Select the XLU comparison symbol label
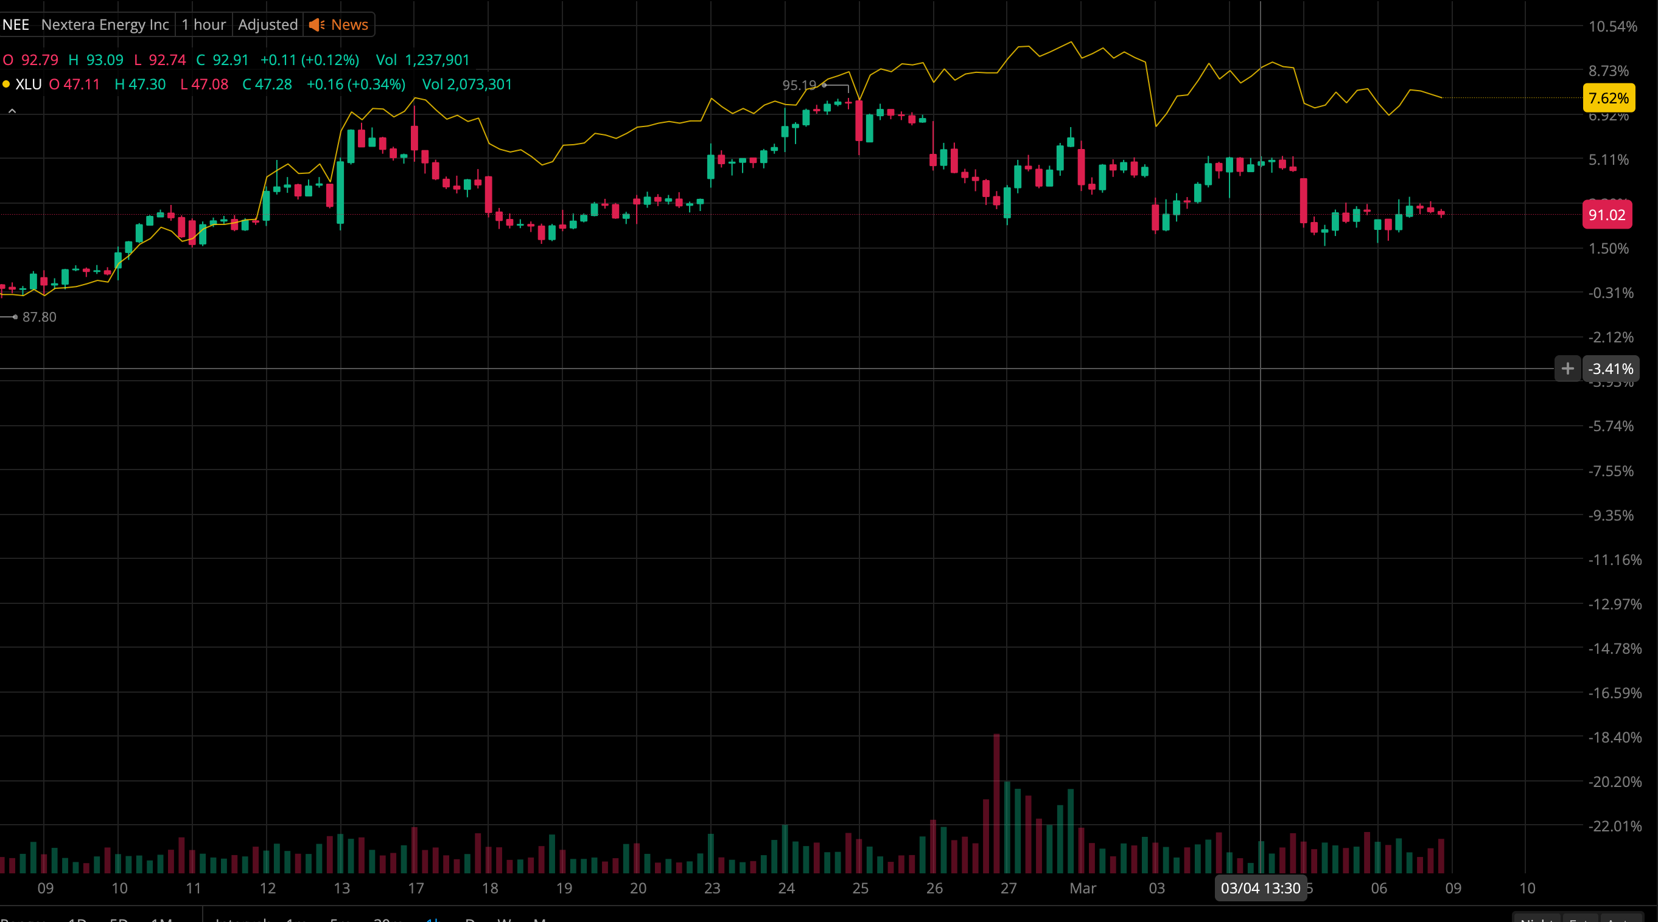The width and height of the screenshot is (1658, 922). pos(29,84)
